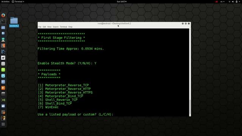Click the 'Use a listed payload or custom?' prompt line
Viewport: 242px width, 136px height.
tap(76, 114)
